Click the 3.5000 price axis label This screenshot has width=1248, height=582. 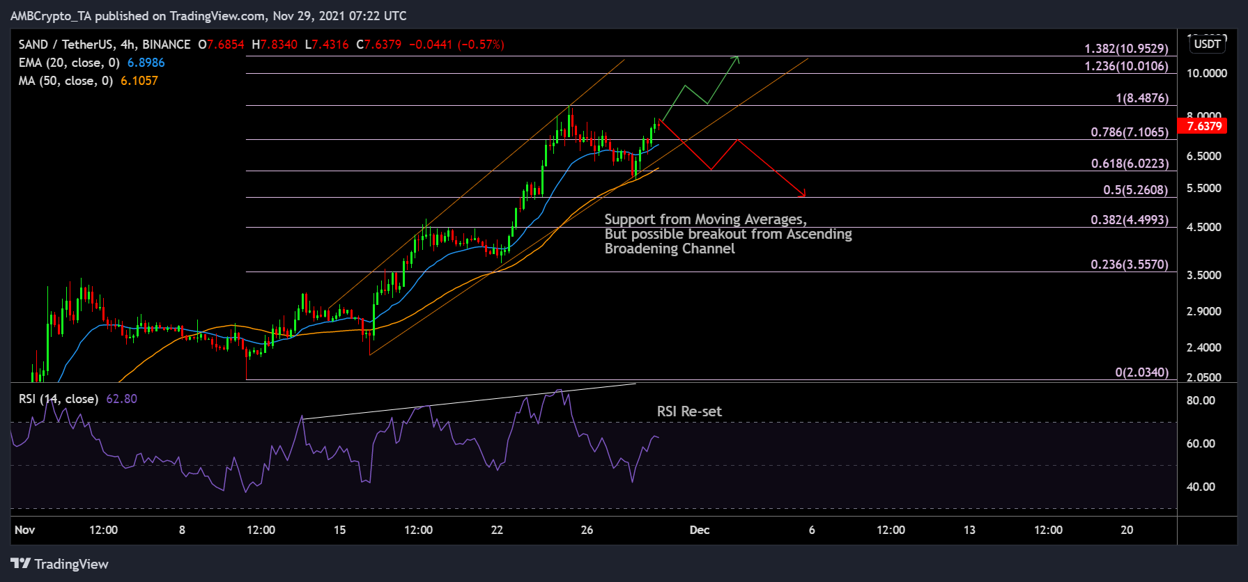[1204, 275]
